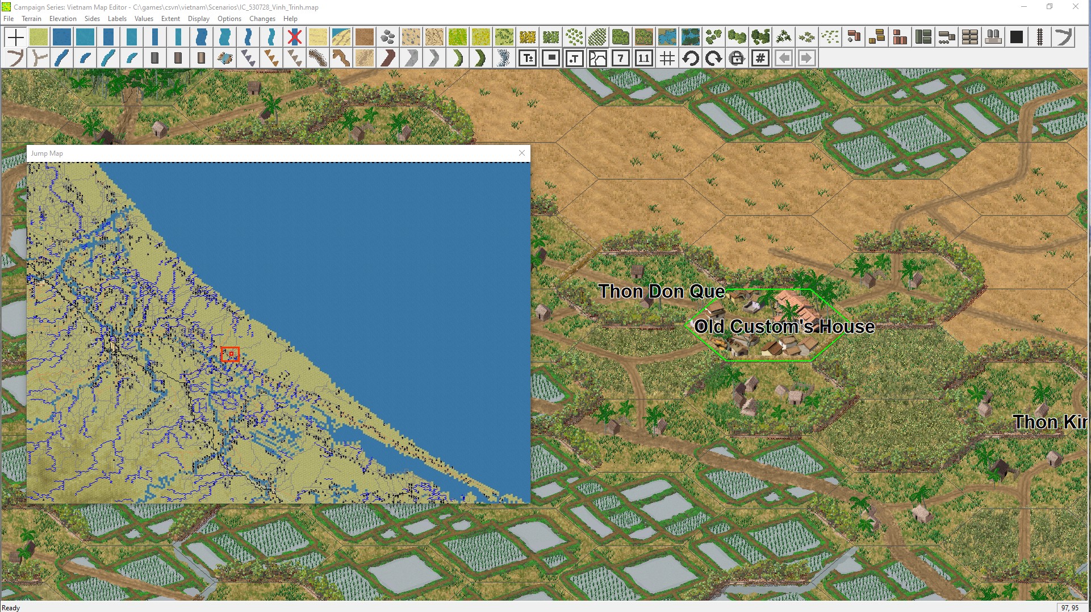The width and height of the screenshot is (1091, 612).
Task: Choose the light Y-shaped trail tool
Action: pyautogui.click(x=39, y=58)
